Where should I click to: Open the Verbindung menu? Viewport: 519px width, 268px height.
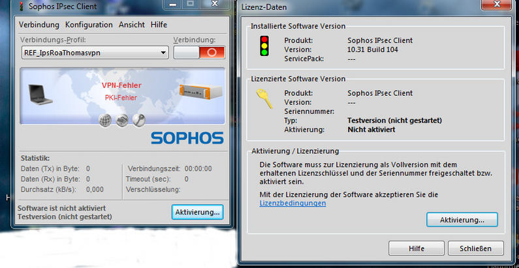(x=39, y=25)
